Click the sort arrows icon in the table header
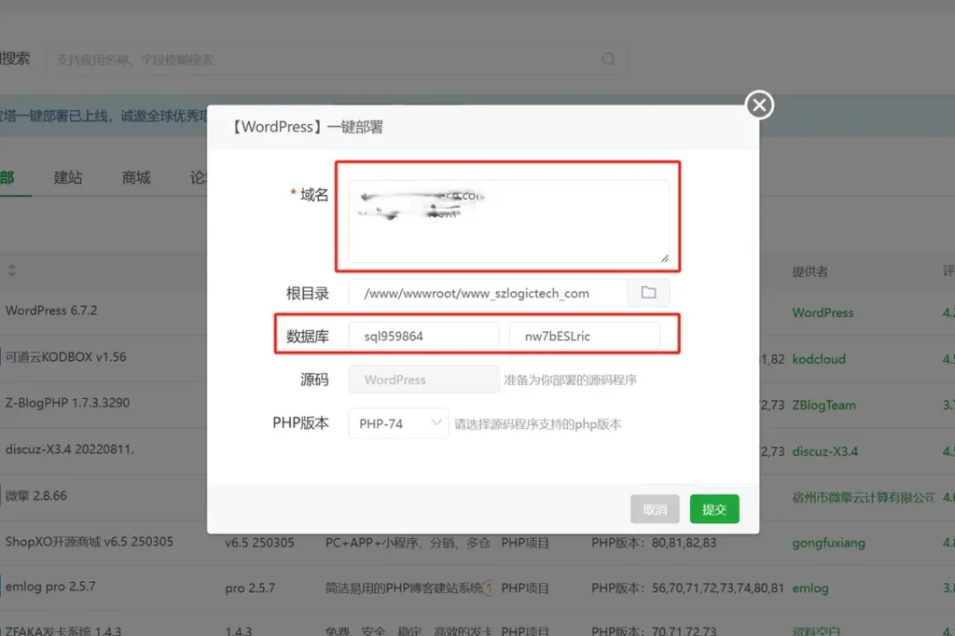Viewport: 955px width, 636px height. coord(10,271)
